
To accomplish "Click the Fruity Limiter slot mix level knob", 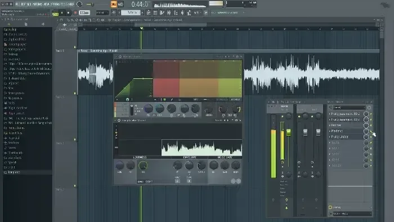I will point(366,137).
